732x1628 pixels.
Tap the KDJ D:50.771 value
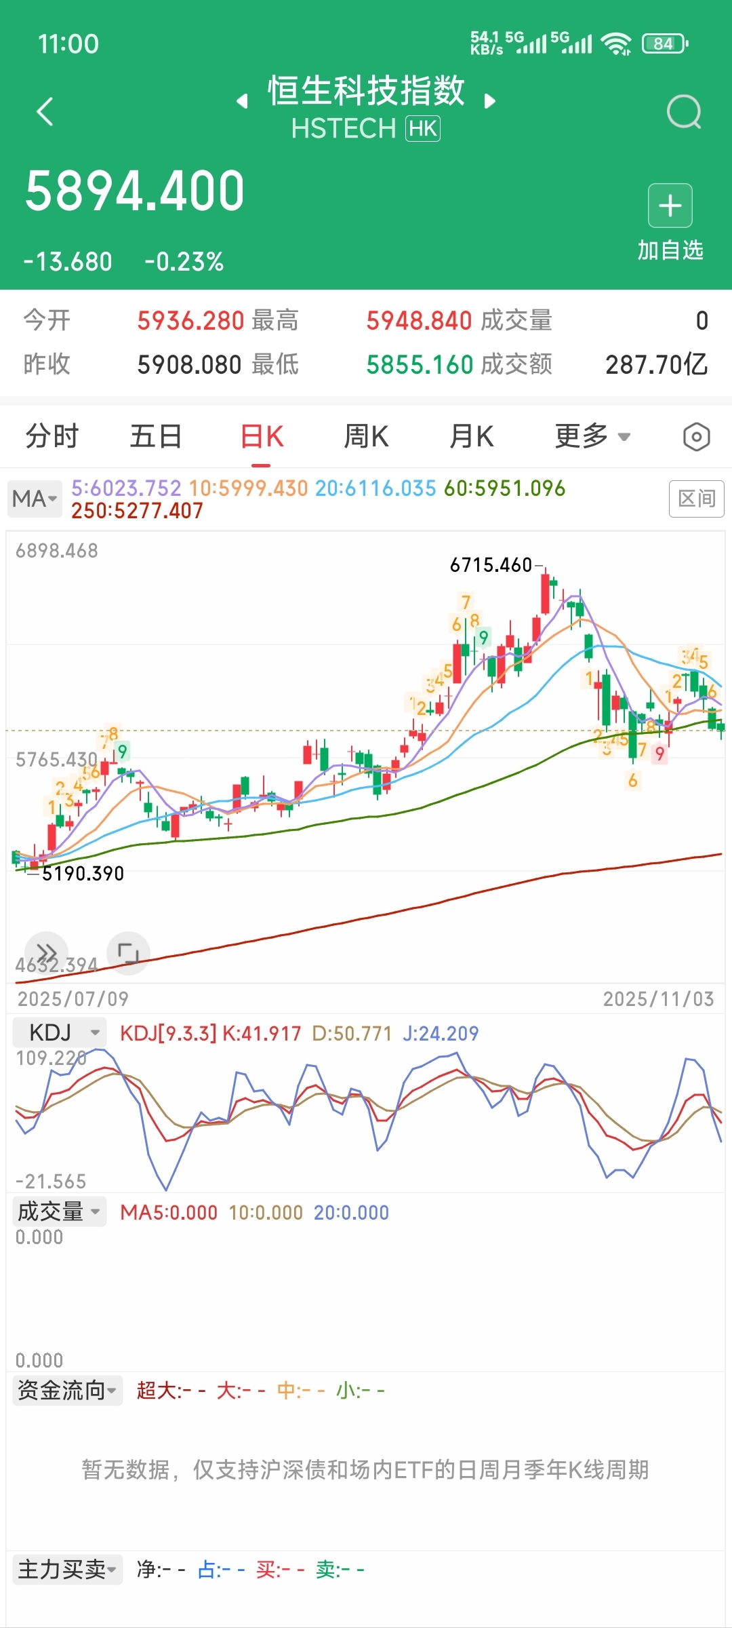(x=352, y=1034)
